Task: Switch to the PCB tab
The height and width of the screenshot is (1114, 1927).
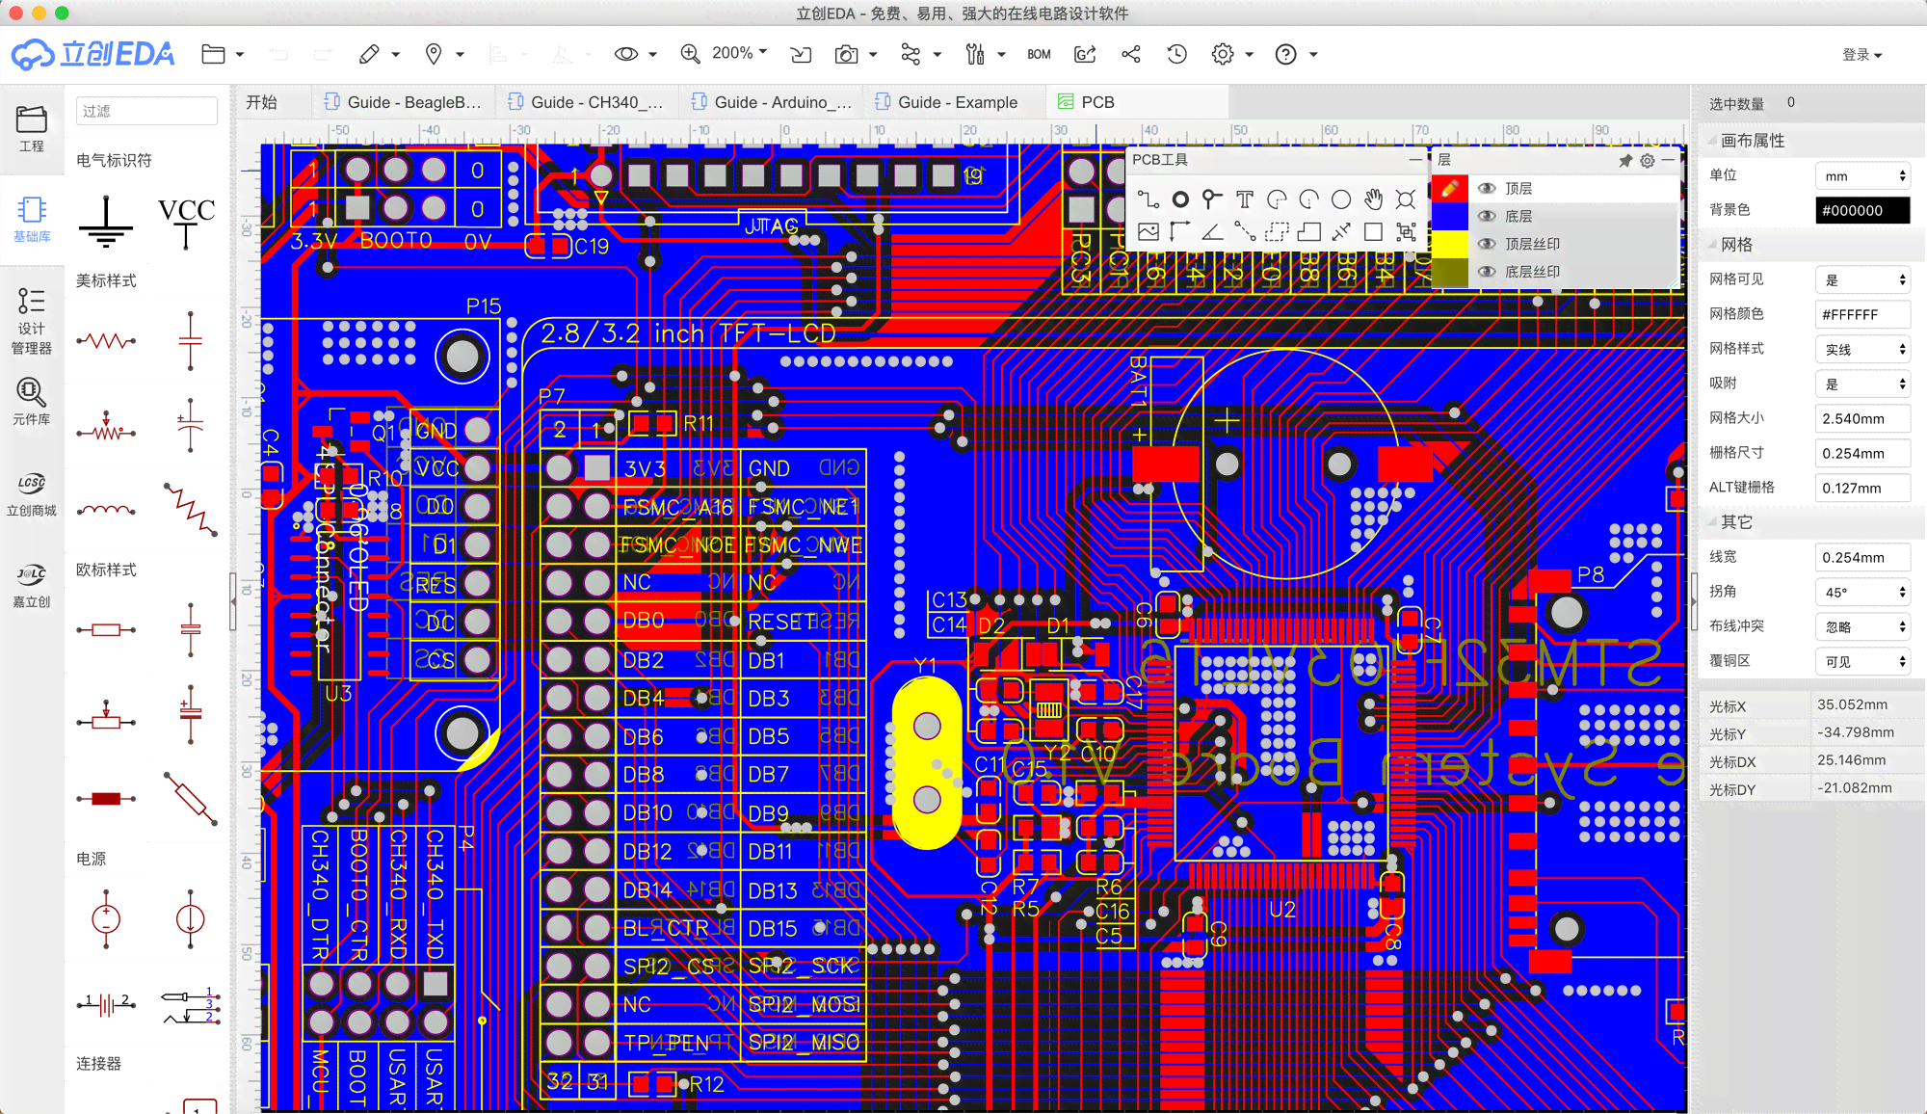Action: click(1098, 102)
